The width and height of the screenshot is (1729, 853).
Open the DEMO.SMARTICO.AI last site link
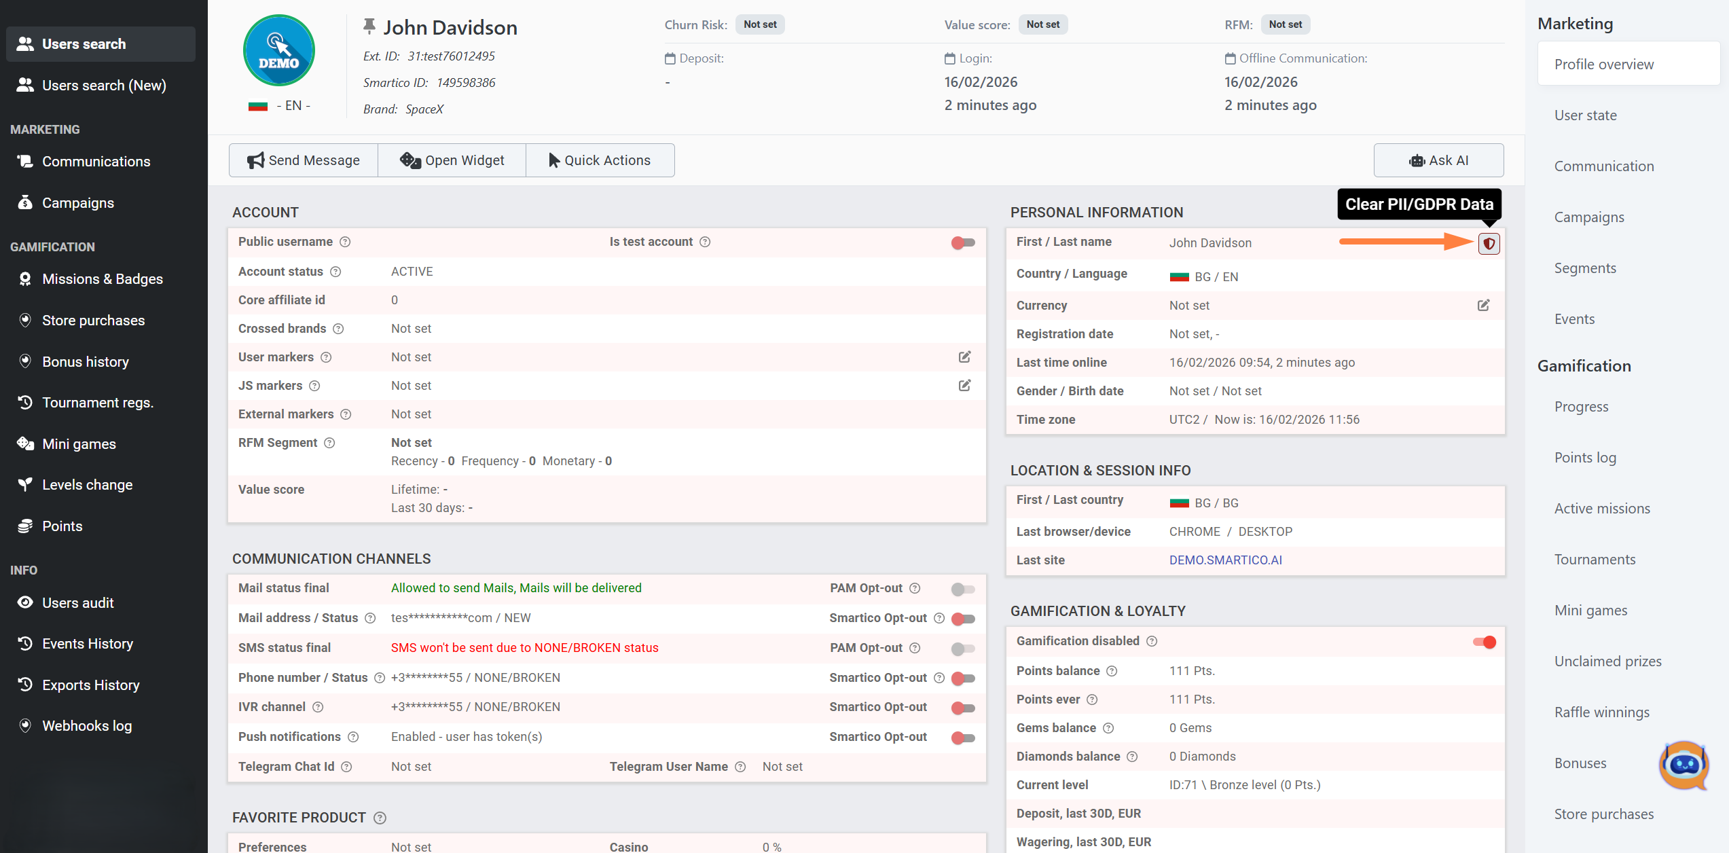[x=1225, y=560]
